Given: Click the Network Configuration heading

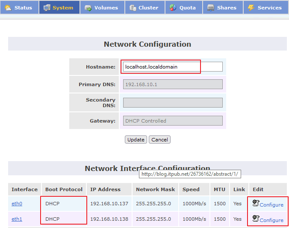Looking at the screenshot, I should click(147, 44).
